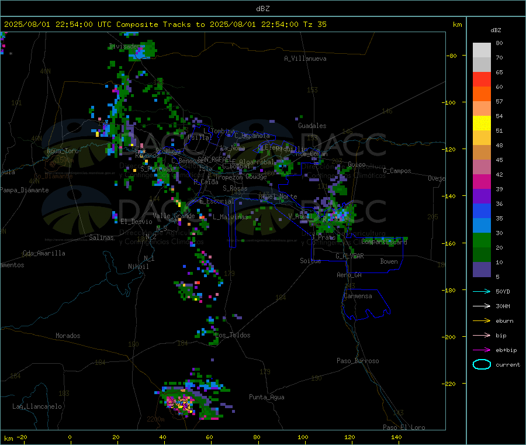
Task: Pick the orange 57-60 dBZ legend swatch
Action: (482, 94)
